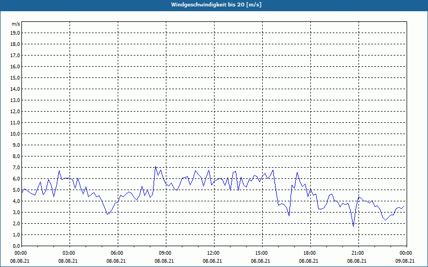
Task: Click the 6,0 y-axis label
Action: tap(16, 178)
